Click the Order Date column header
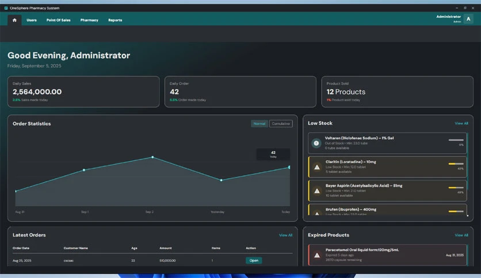The image size is (481, 278). (x=21, y=248)
